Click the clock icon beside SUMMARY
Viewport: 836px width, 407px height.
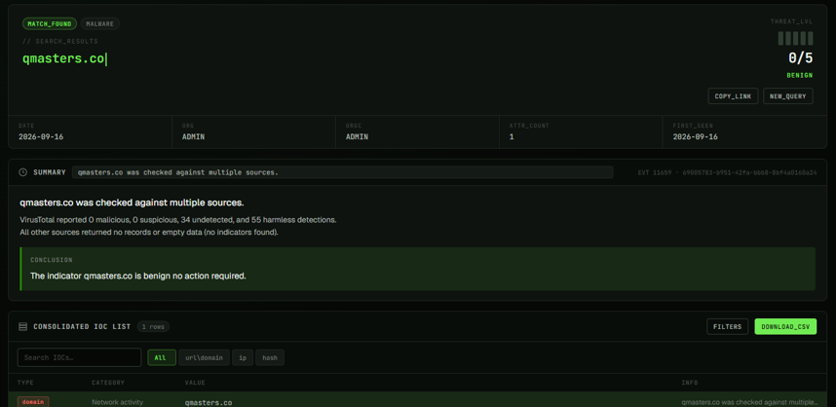[x=23, y=172]
